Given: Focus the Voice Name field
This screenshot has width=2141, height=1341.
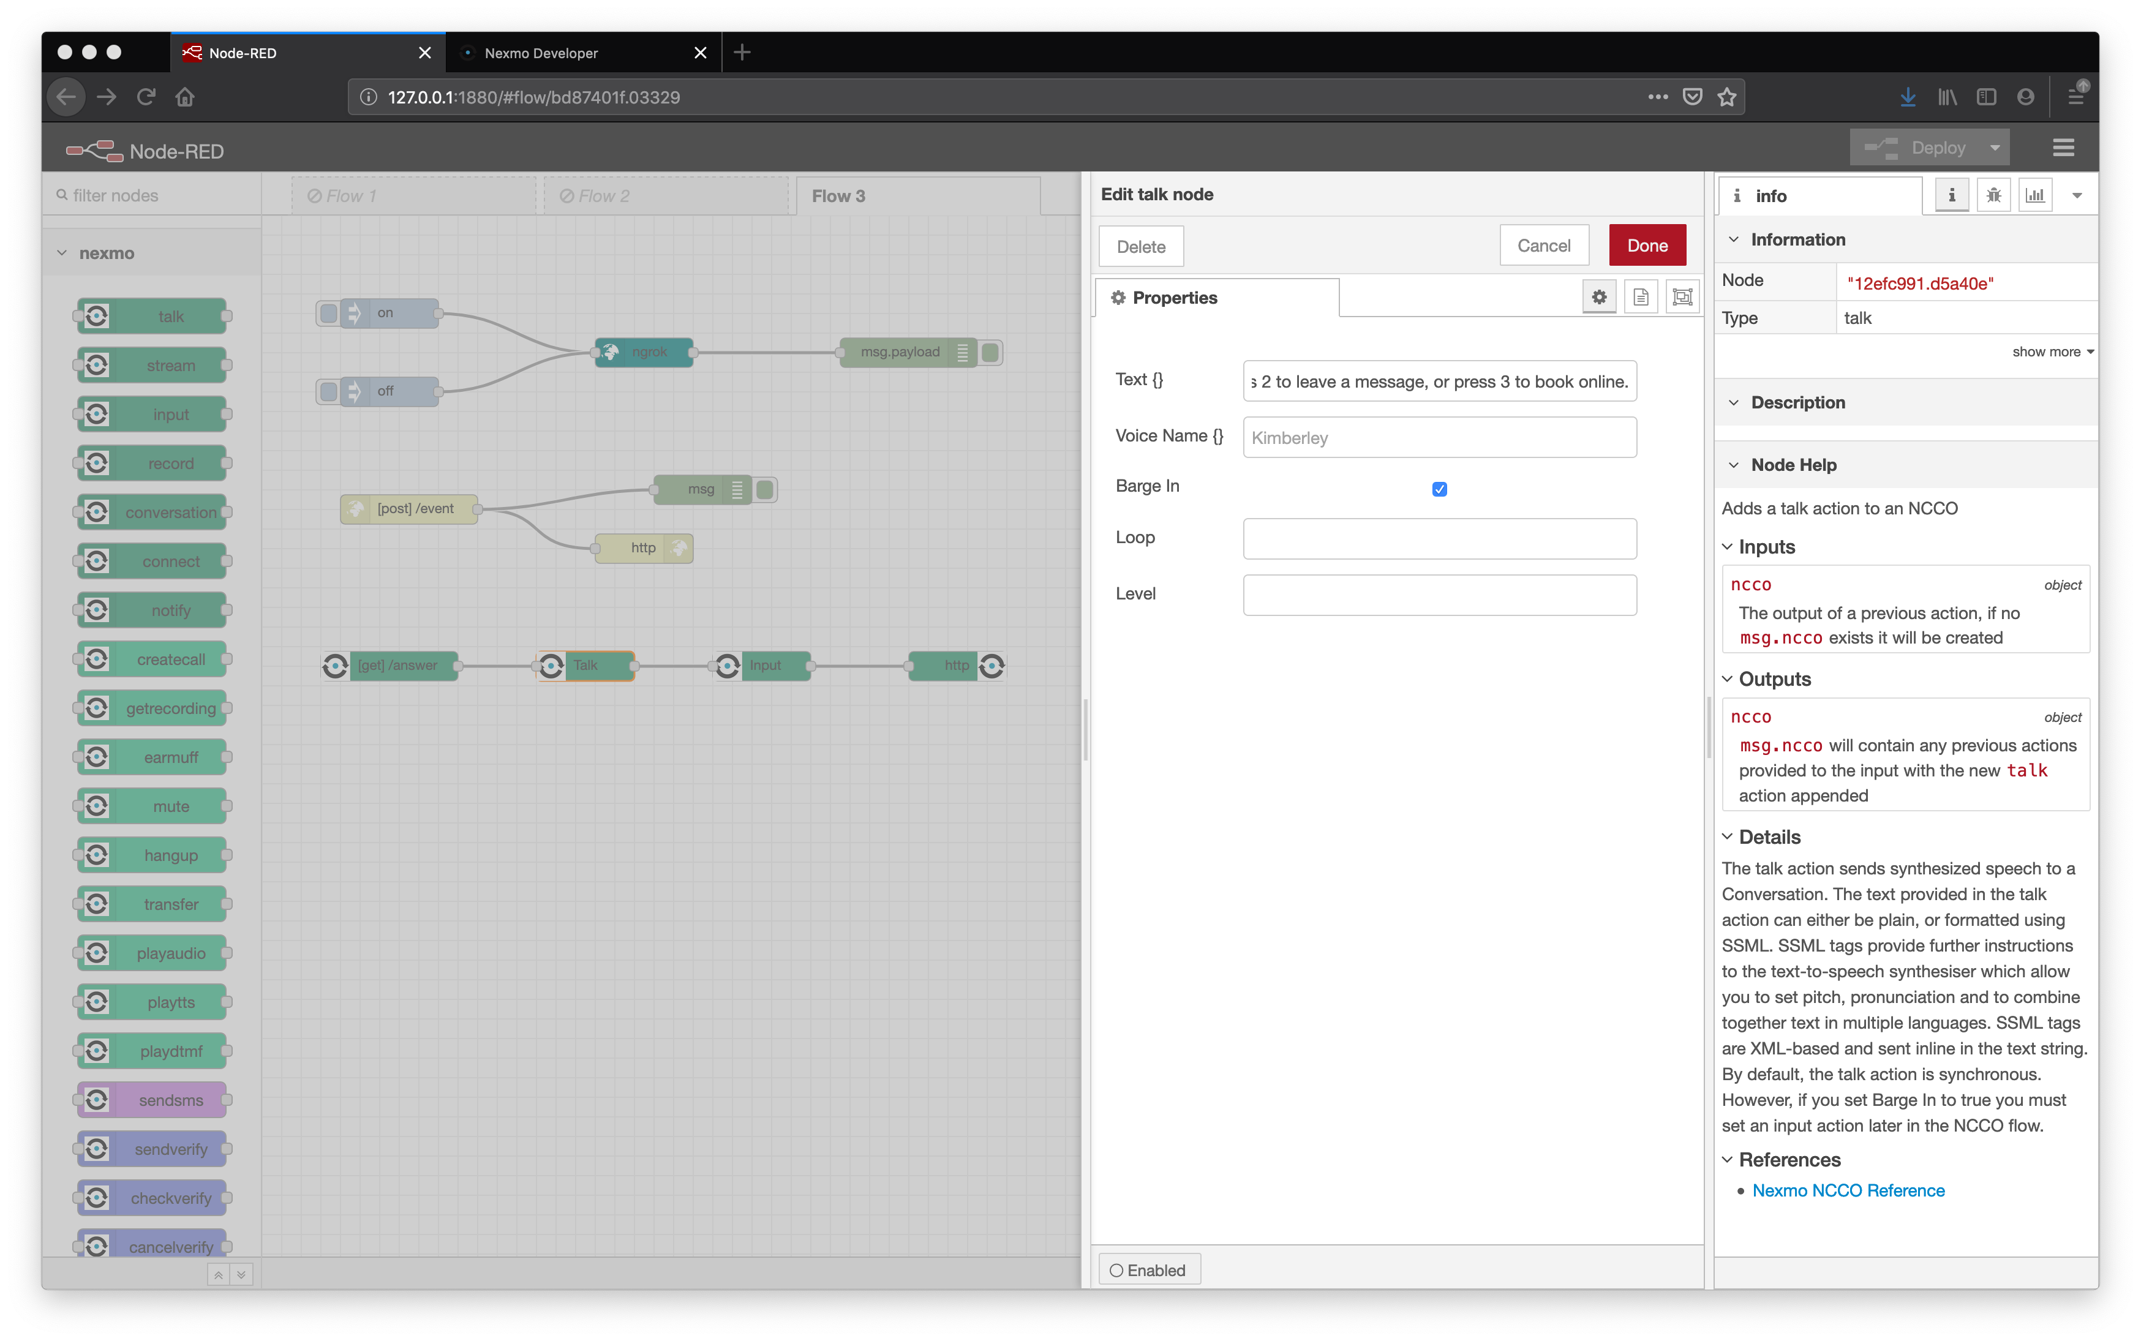Looking at the screenshot, I should pyautogui.click(x=1439, y=437).
